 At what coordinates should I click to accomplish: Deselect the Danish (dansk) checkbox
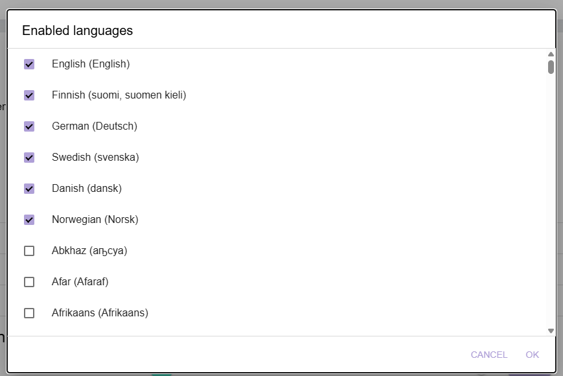[29, 189]
